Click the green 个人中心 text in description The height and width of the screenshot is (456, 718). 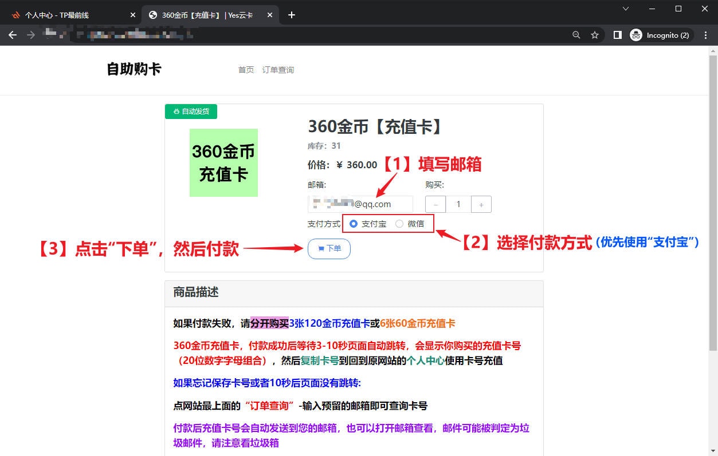click(x=426, y=361)
